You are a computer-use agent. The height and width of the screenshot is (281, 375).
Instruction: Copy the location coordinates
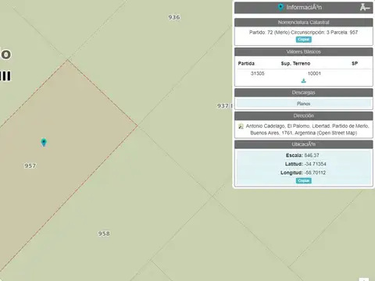304,180
